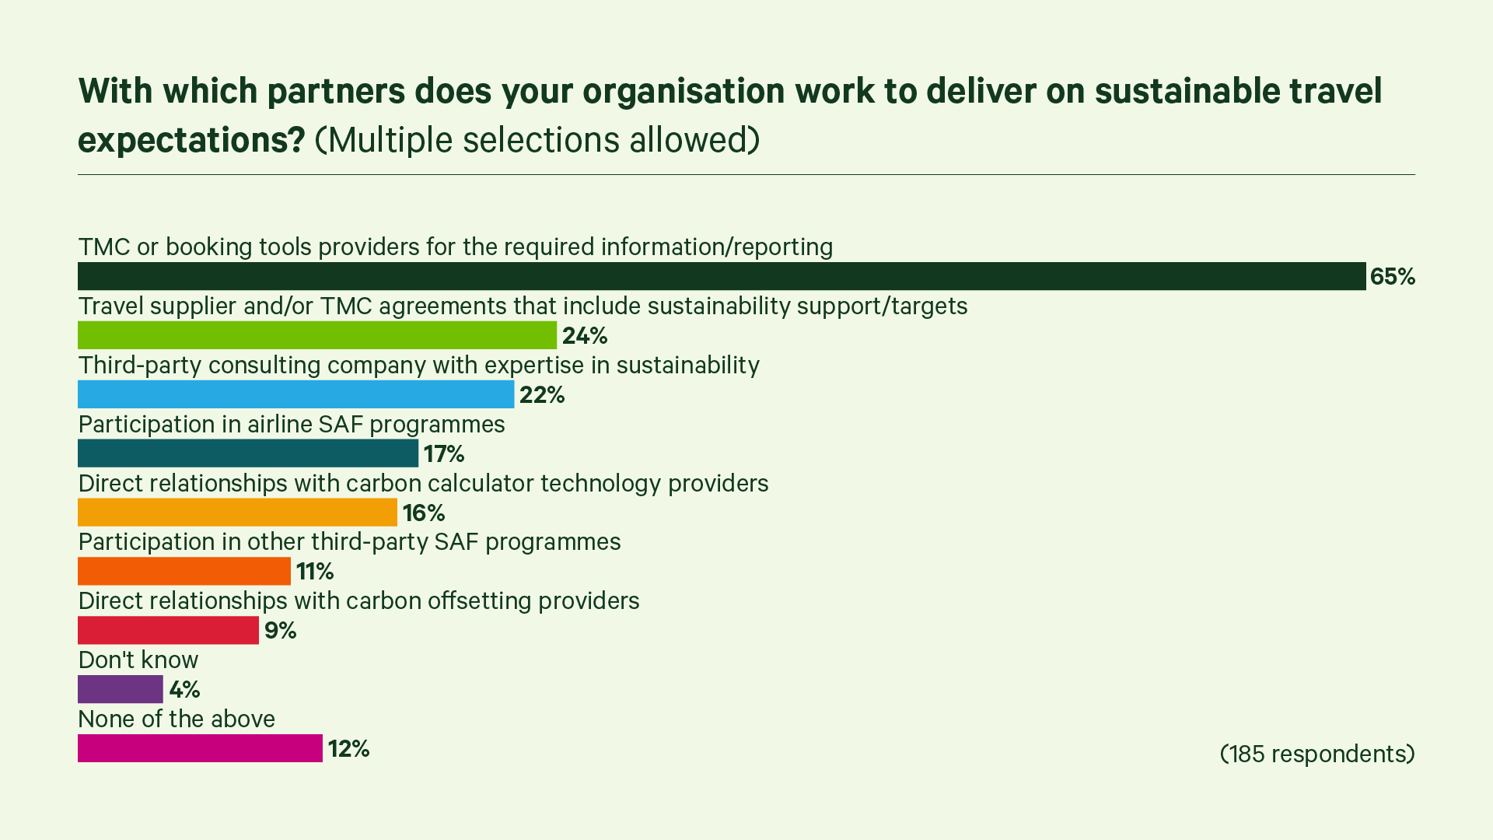The height and width of the screenshot is (840, 1493).
Task: Click the "Third-party consulting company" label
Action: [x=418, y=365]
